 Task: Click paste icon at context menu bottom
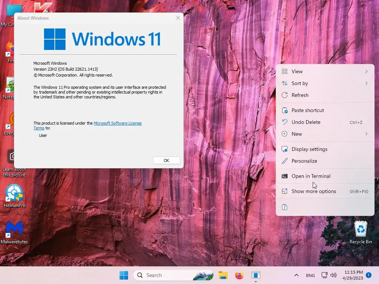click(285, 207)
